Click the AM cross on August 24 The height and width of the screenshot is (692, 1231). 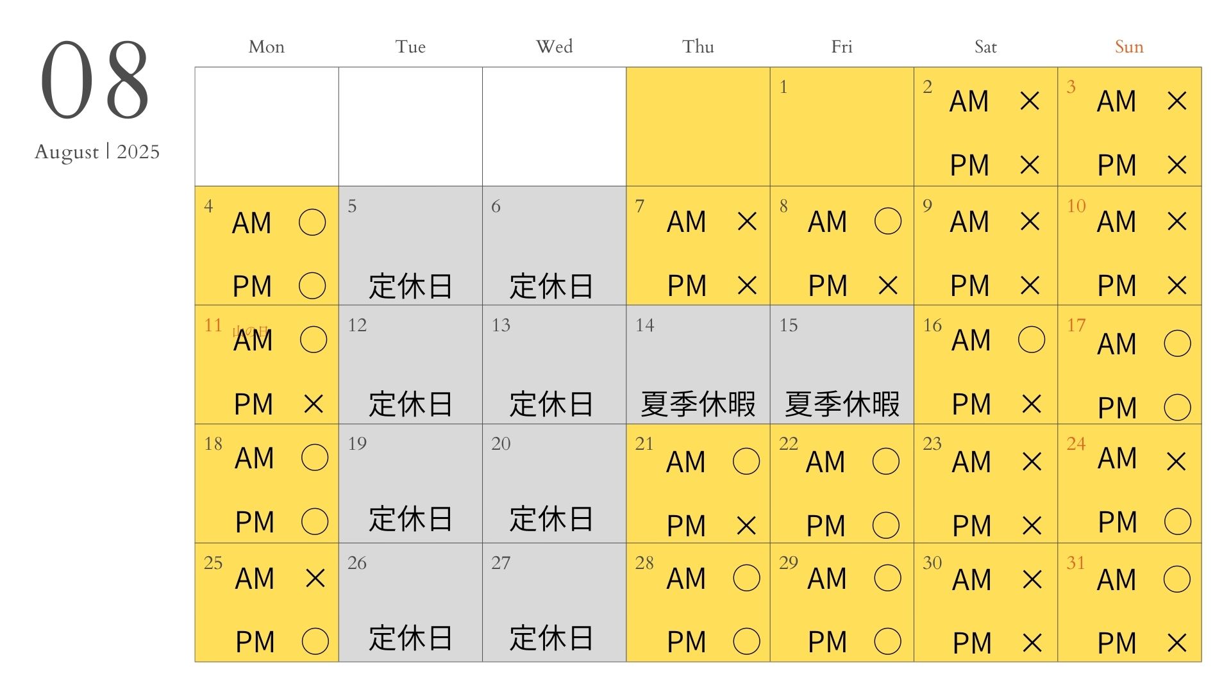click(1177, 461)
